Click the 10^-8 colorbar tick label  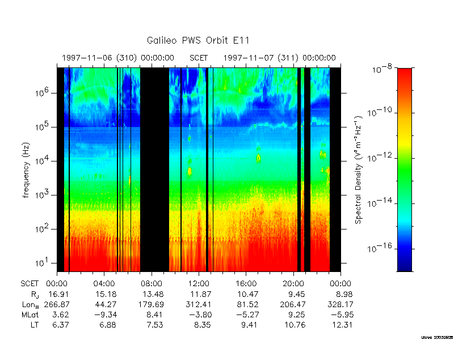(383, 70)
